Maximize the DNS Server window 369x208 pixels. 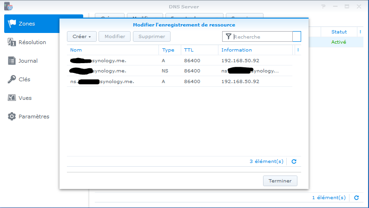(347, 6)
